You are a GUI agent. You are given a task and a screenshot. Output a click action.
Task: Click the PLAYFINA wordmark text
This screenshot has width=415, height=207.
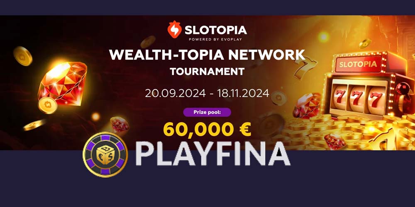pyautogui.click(x=213, y=154)
